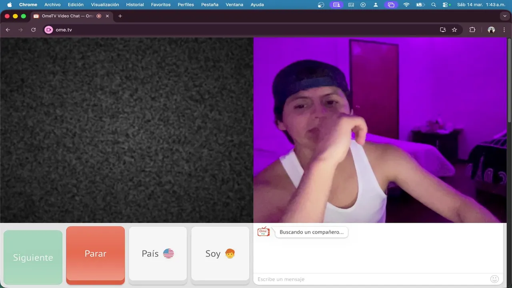Expand the tab search dropdown
Screen dimensions: 512x288
[x=504, y=16]
